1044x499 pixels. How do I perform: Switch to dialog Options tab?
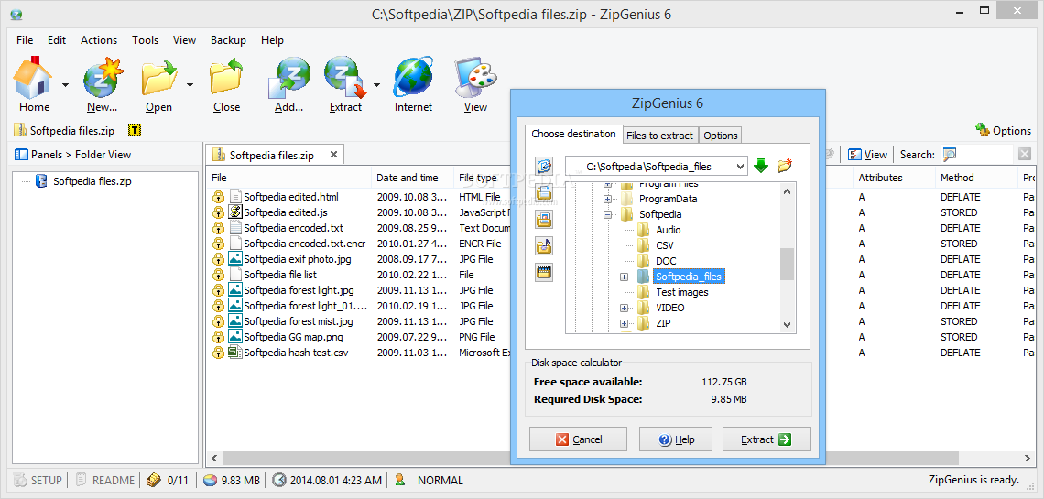[721, 136]
